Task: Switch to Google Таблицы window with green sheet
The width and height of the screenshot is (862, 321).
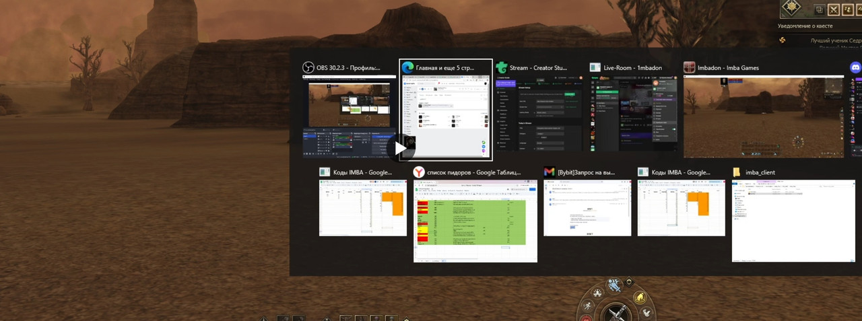Action: [x=475, y=221]
